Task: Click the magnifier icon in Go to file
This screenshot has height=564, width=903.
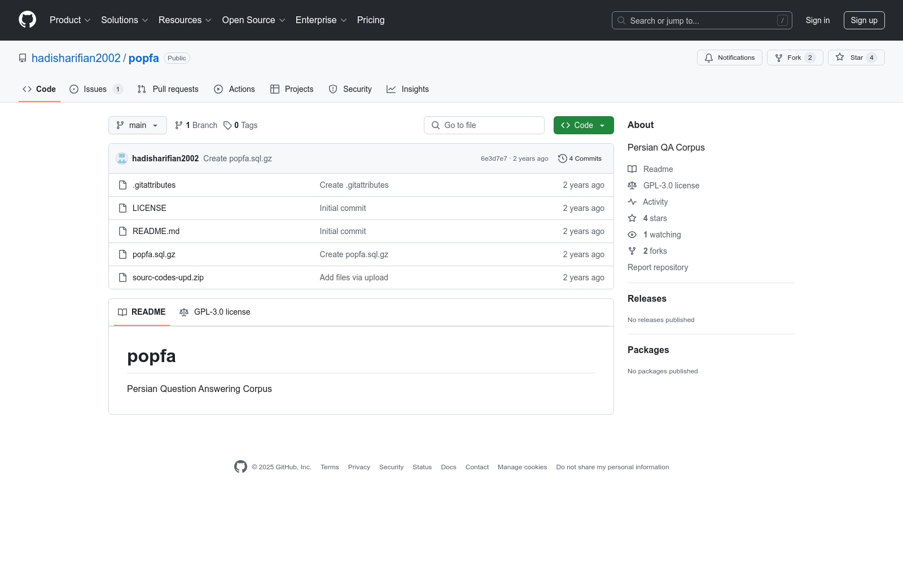Action: pos(436,125)
